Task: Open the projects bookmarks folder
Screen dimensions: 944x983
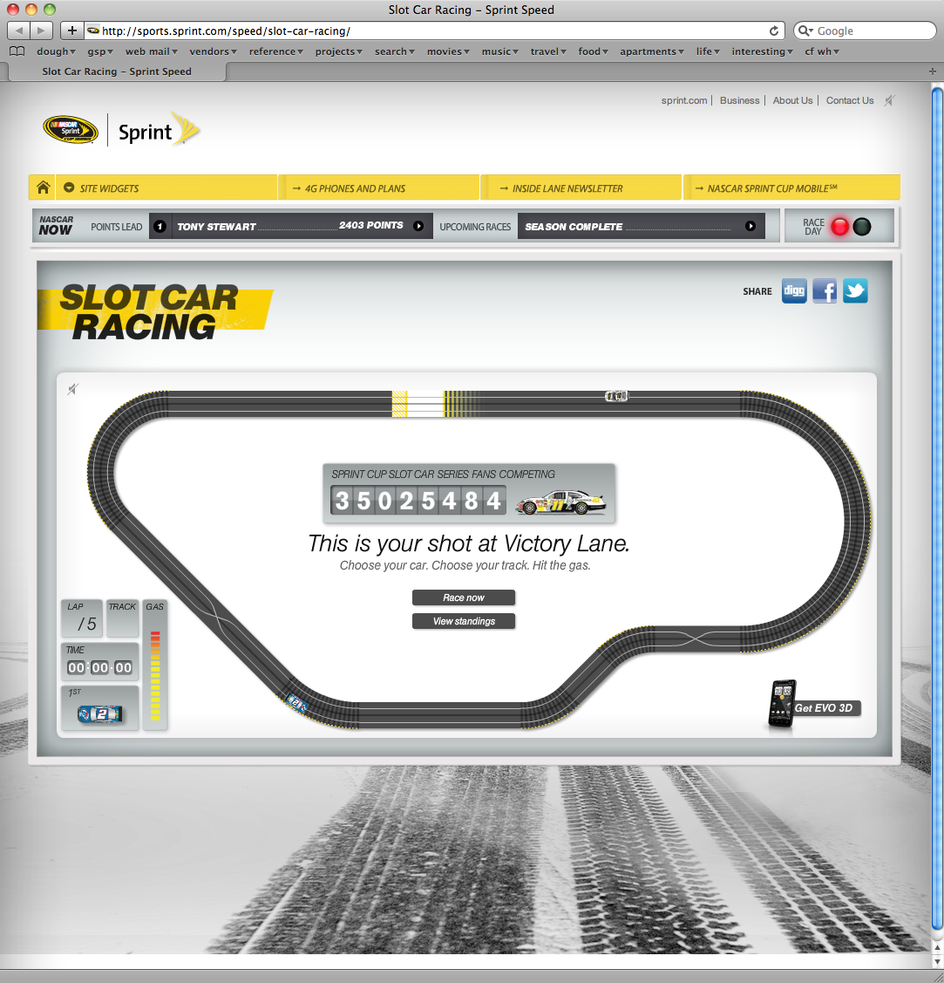Action: (338, 51)
